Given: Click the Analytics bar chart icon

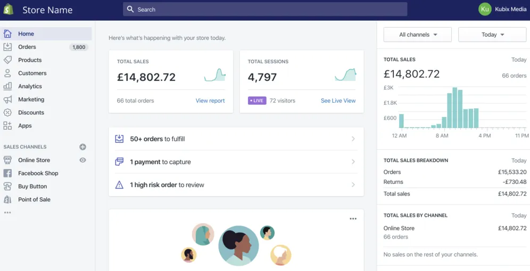Looking at the screenshot, I should click(x=7, y=87).
